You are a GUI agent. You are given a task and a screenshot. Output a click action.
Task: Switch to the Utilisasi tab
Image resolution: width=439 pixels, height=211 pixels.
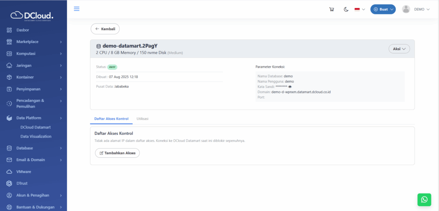point(142,118)
